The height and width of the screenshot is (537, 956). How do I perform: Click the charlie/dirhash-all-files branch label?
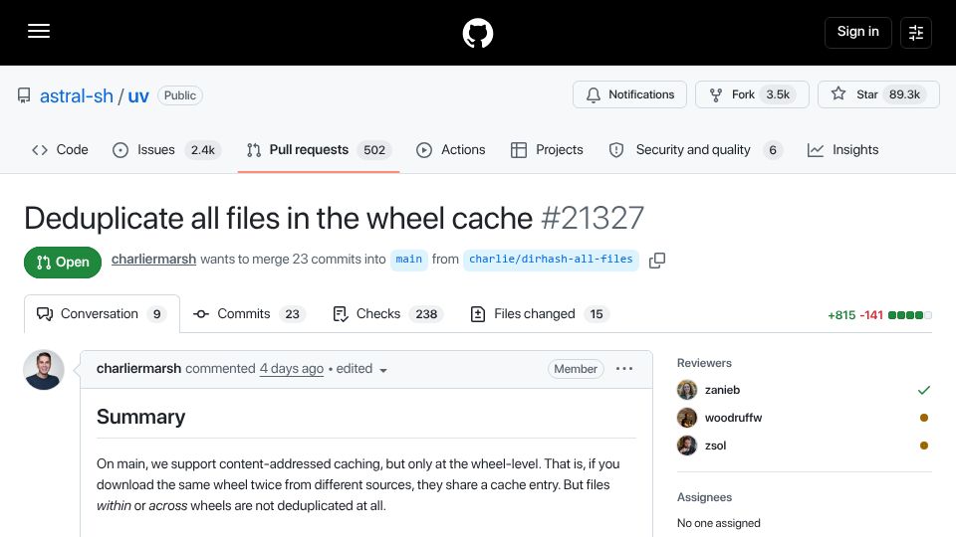pyautogui.click(x=551, y=260)
